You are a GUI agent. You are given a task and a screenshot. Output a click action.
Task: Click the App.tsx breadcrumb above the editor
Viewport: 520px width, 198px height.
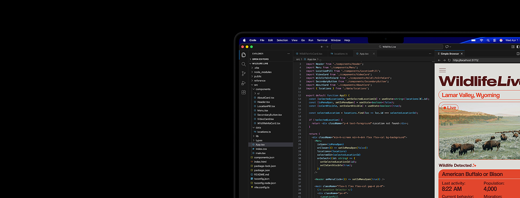point(310,59)
